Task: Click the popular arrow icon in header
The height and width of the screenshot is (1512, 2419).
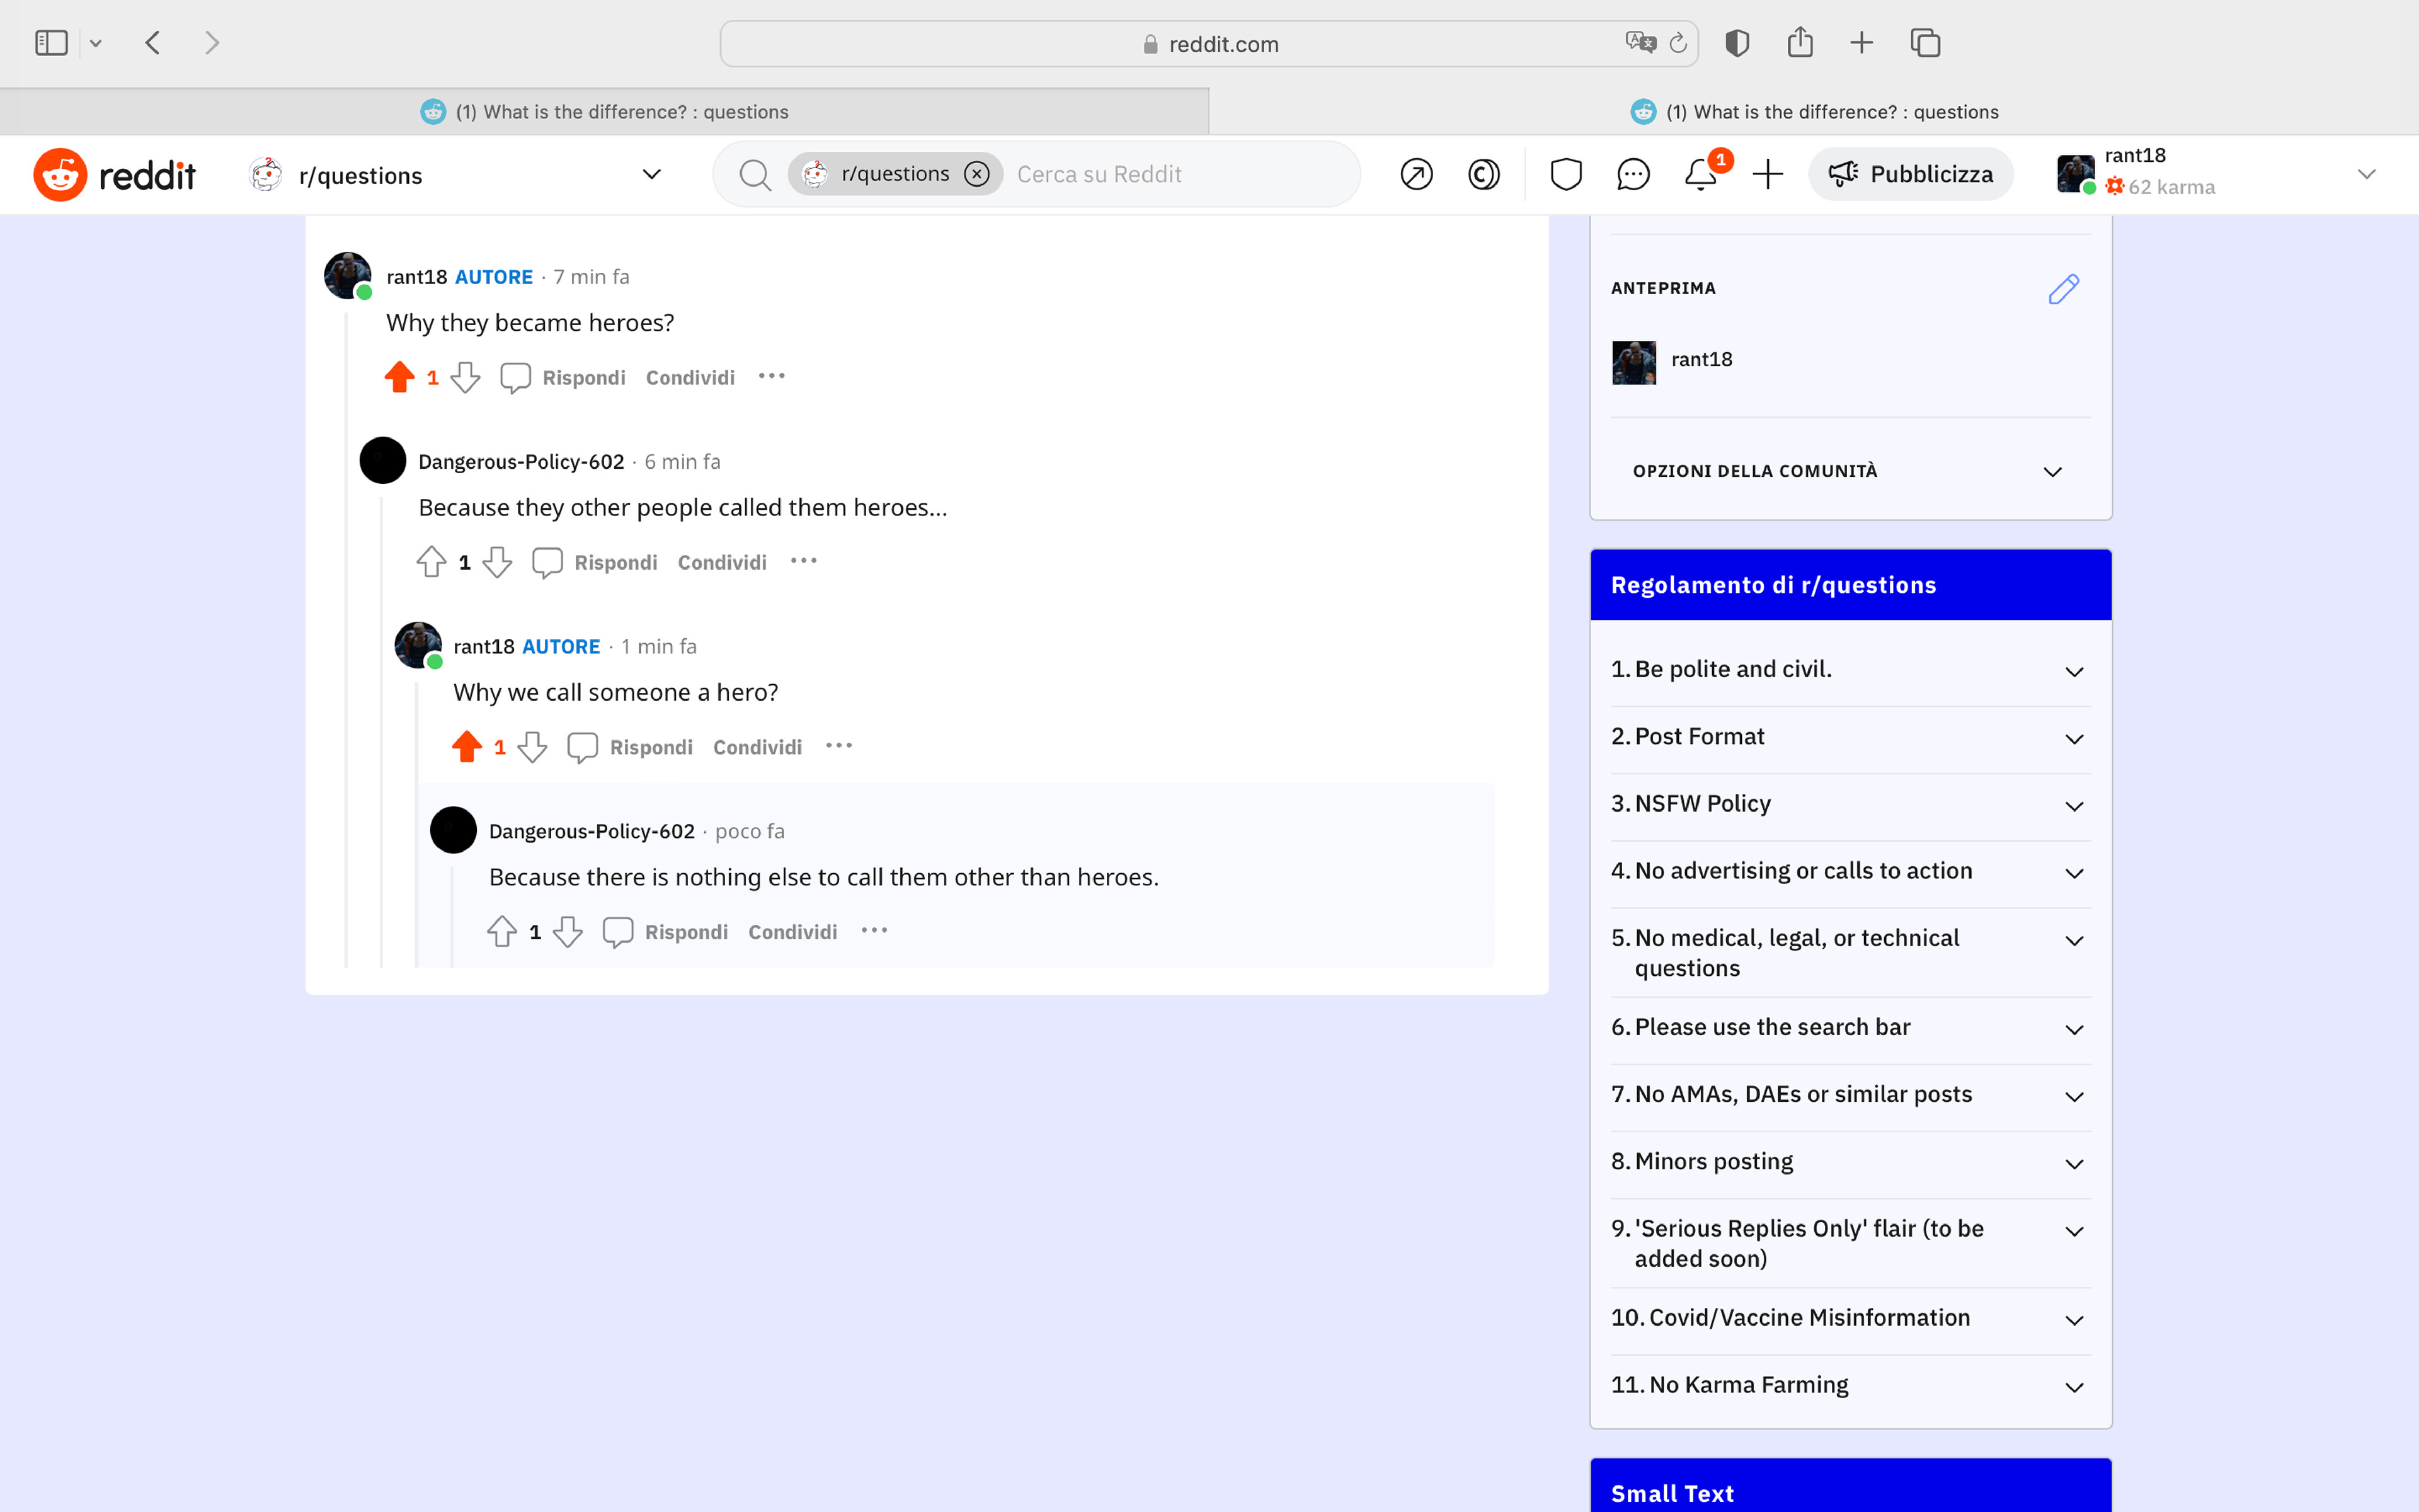Action: (x=1416, y=175)
